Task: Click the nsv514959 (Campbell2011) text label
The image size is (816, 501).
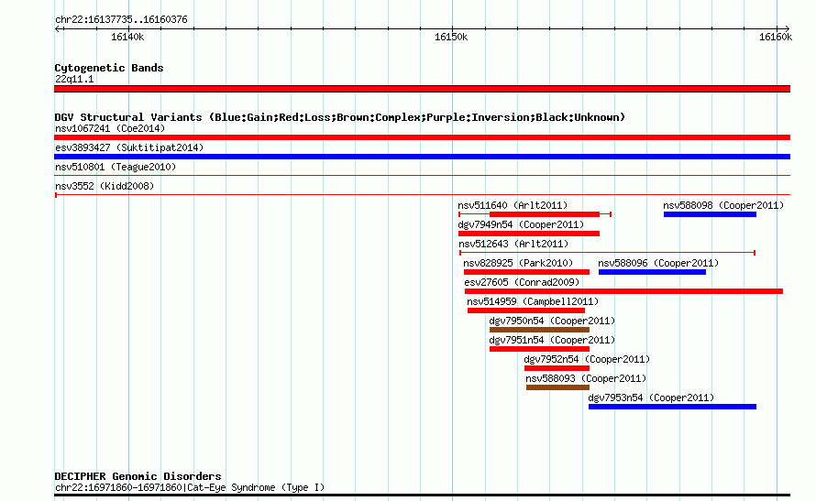Action: coord(533,301)
